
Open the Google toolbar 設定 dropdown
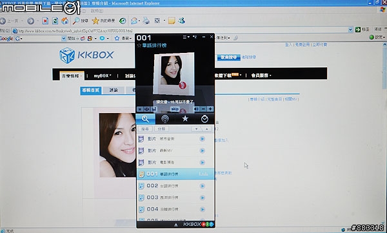378,37
